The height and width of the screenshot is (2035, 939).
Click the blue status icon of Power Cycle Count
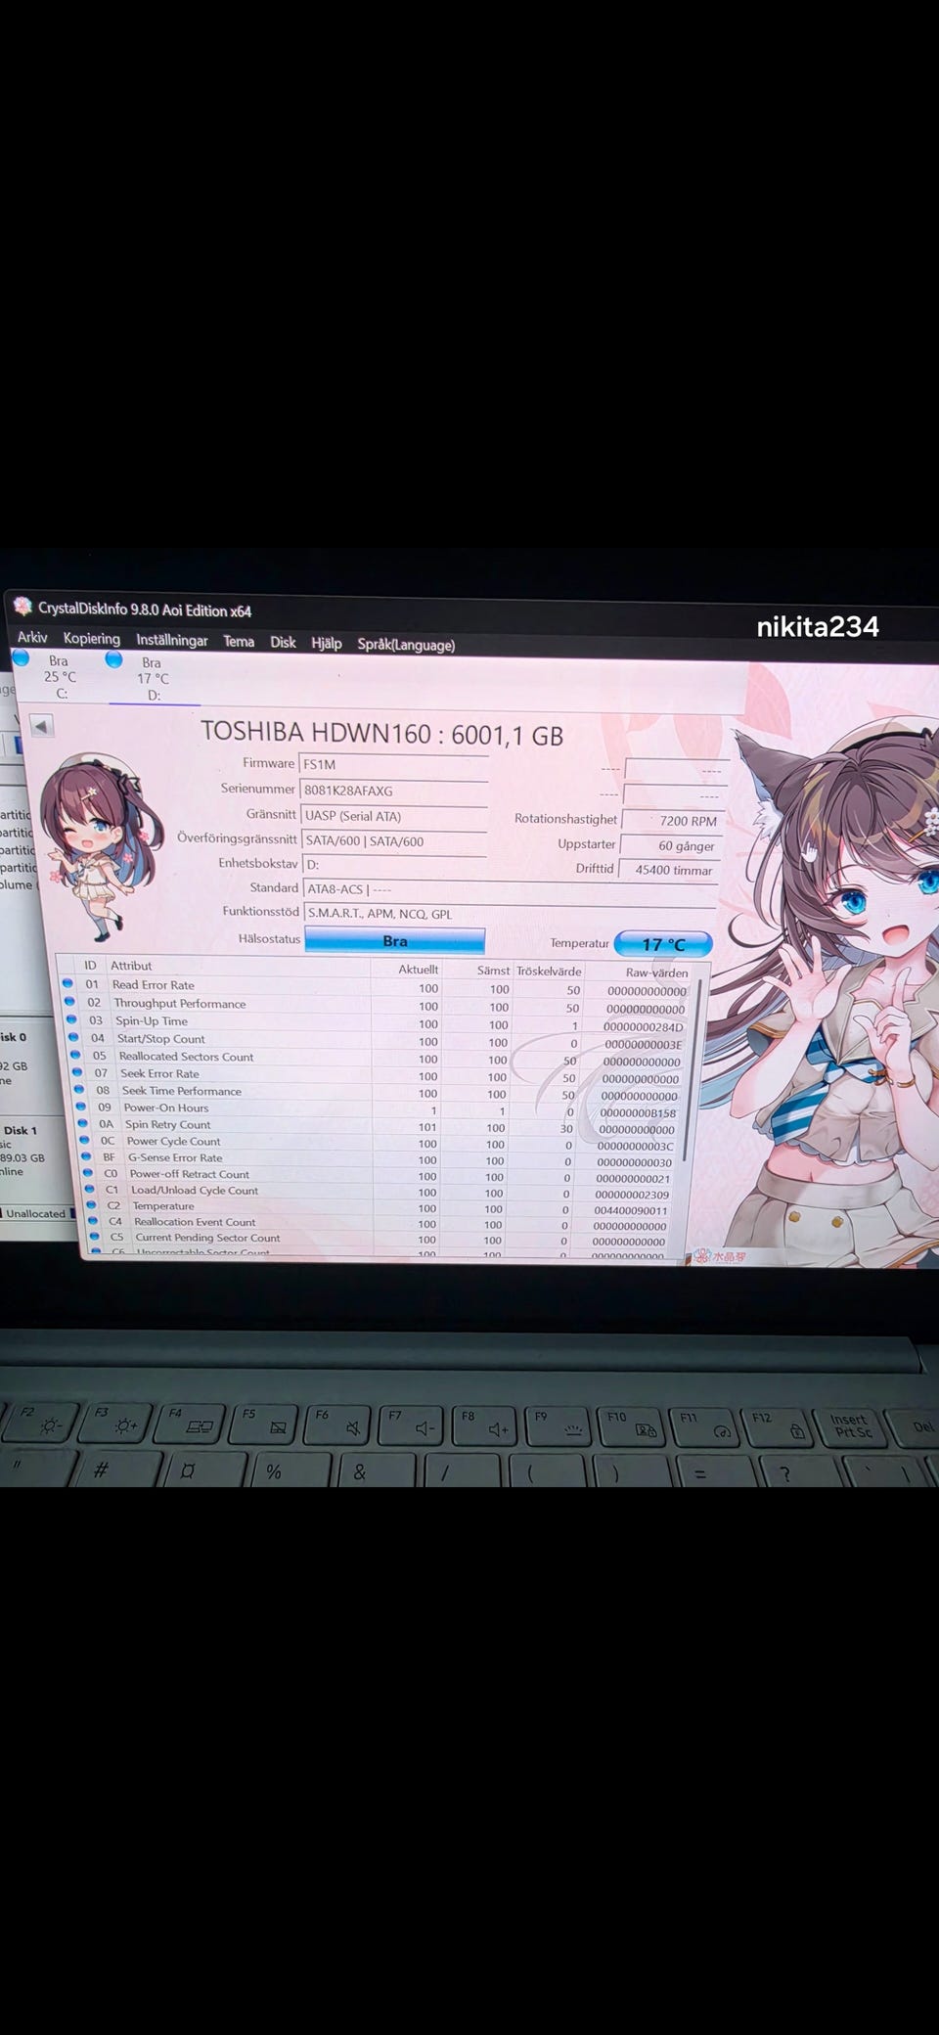pyautogui.click(x=85, y=1140)
